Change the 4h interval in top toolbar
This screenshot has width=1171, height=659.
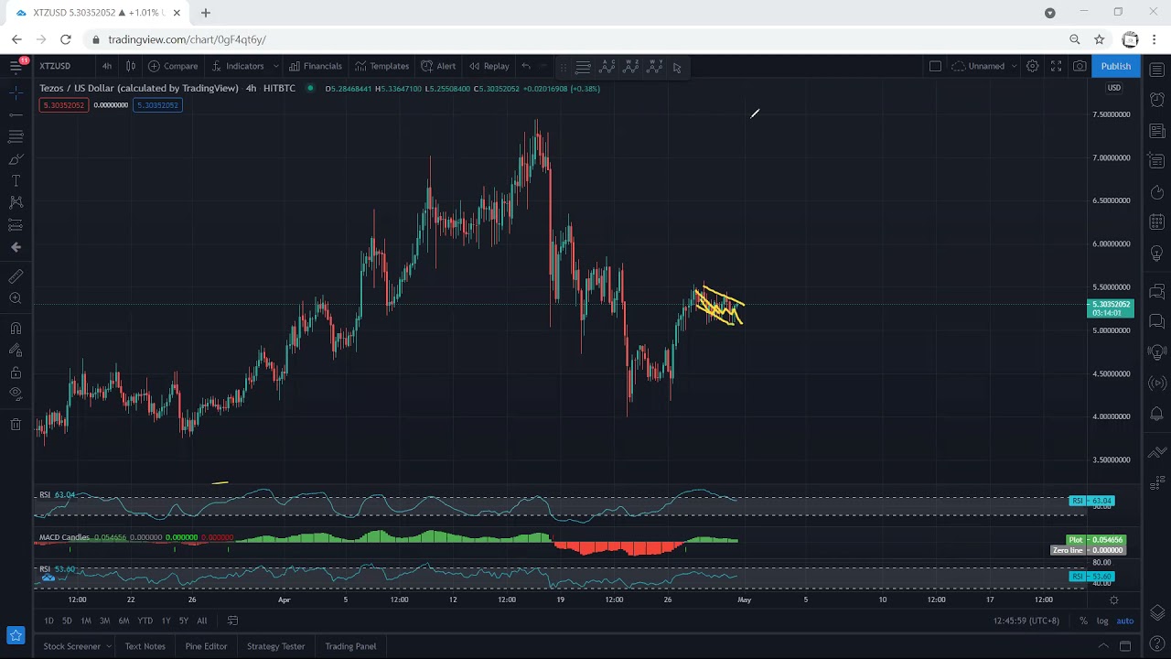click(107, 66)
